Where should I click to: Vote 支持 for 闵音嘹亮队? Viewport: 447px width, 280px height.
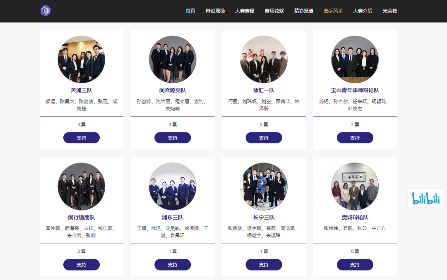173,138
